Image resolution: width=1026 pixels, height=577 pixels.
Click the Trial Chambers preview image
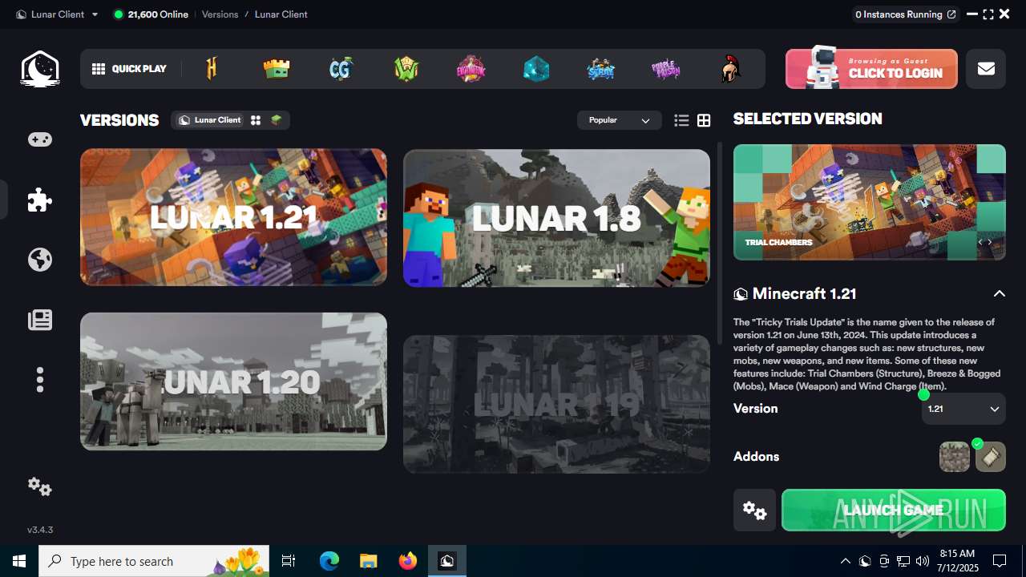point(870,202)
